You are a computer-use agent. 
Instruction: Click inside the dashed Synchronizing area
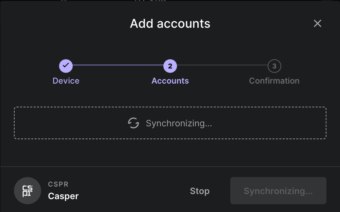(x=170, y=123)
